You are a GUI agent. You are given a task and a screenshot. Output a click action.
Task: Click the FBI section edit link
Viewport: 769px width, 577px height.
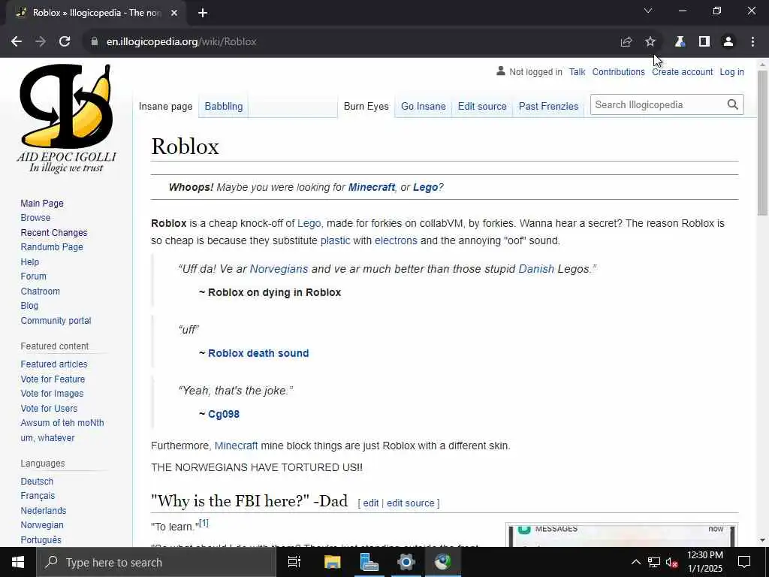point(371,503)
